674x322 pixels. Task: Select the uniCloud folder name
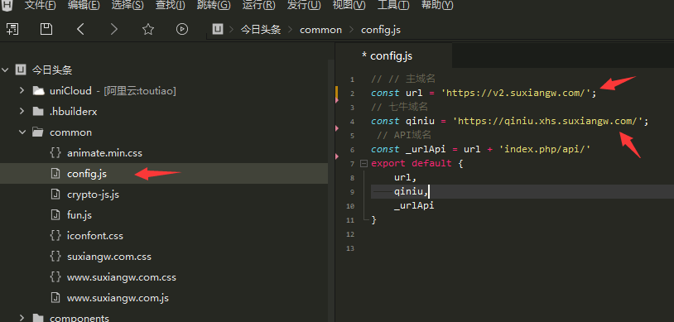point(70,91)
